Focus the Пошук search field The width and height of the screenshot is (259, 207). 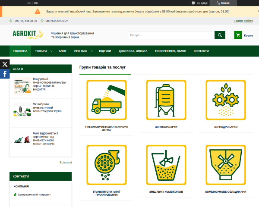pyautogui.click(x=171, y=35)
